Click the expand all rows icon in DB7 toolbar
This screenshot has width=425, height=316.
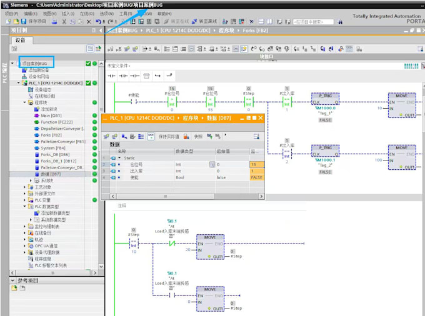141,137
